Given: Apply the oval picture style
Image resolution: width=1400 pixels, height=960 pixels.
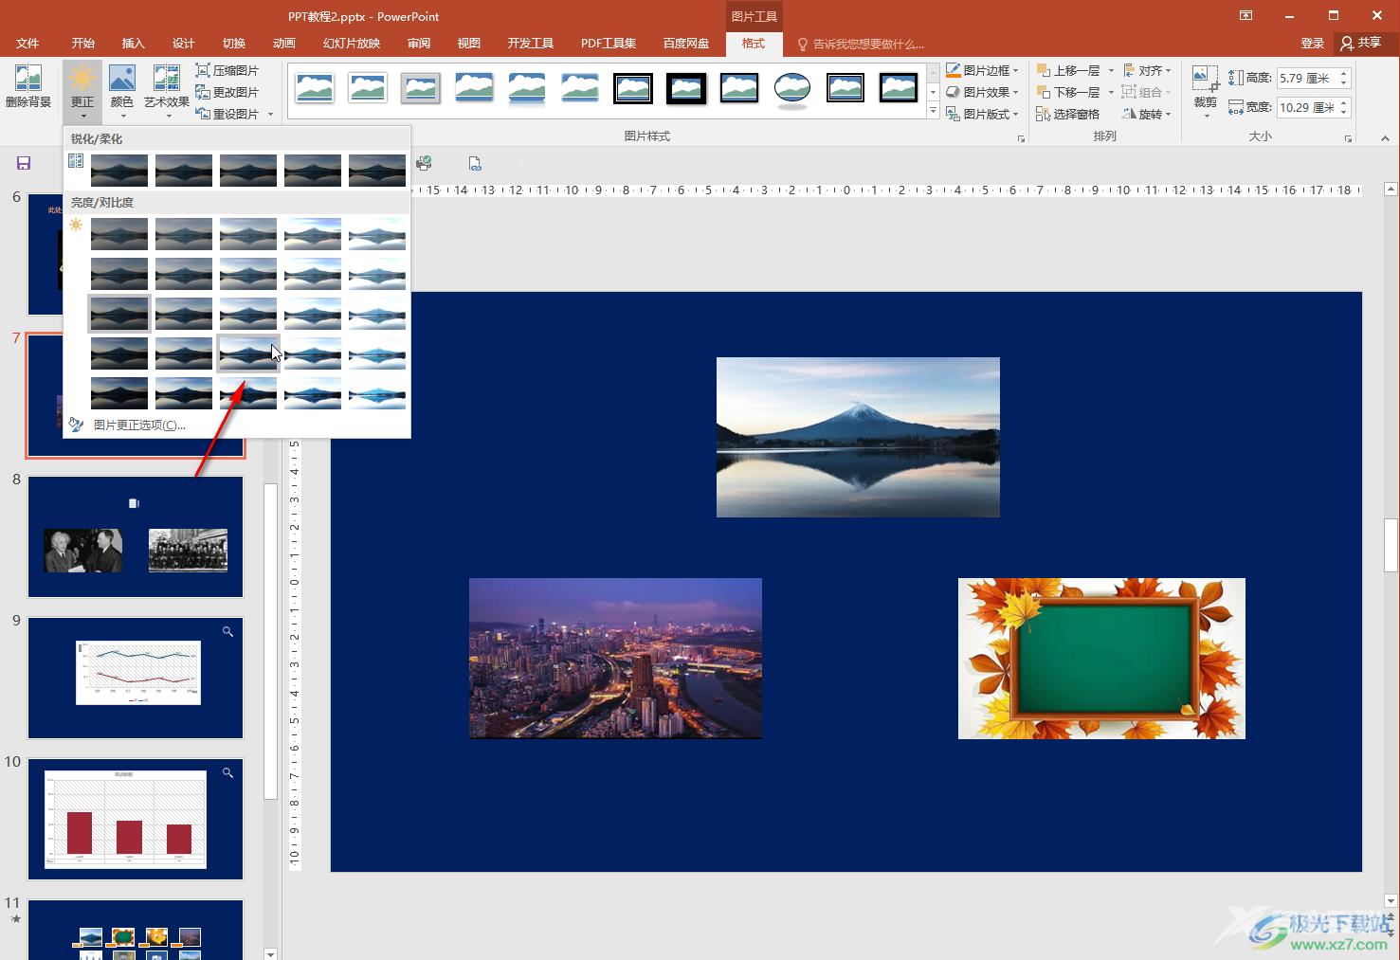Looking at the screenshot, I should pos(792,88).
